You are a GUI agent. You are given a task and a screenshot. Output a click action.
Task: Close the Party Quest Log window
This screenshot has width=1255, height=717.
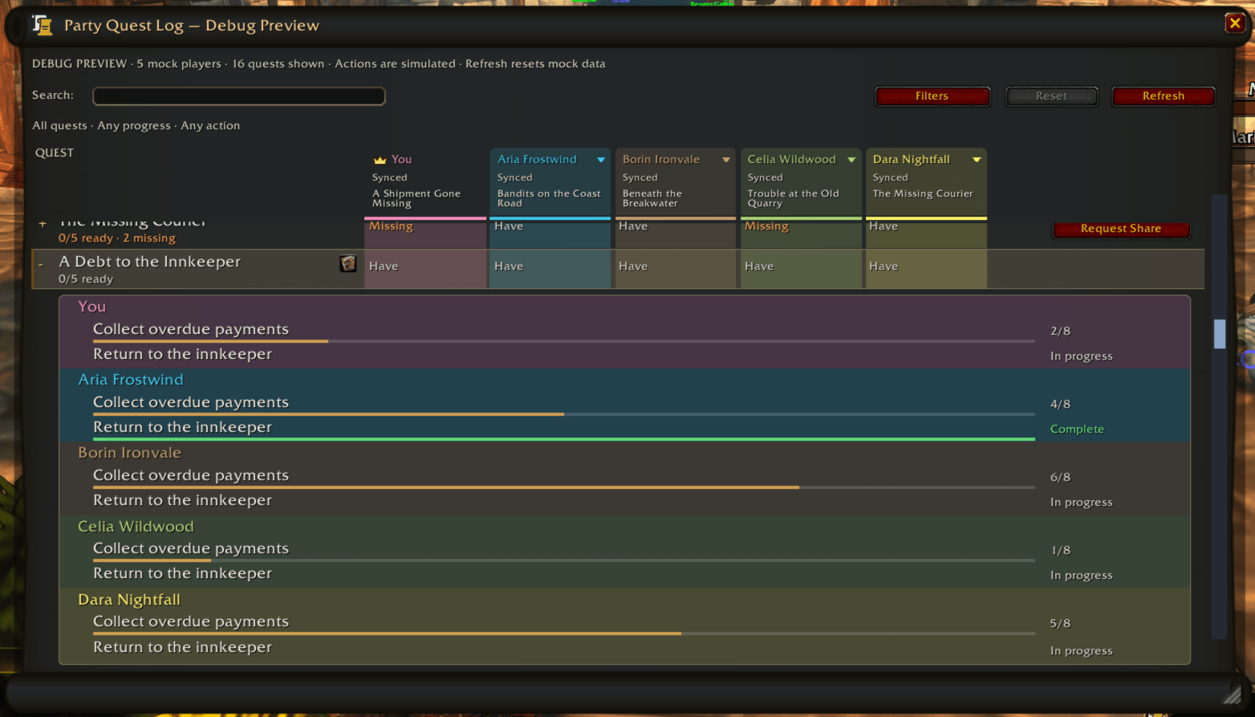pyautogui.click(x=1235, y=23)
